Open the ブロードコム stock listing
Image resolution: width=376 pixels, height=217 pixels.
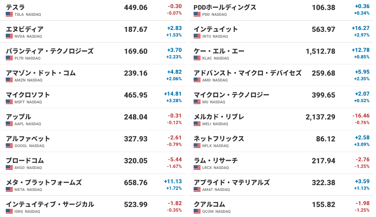click(x=25, y=160)
